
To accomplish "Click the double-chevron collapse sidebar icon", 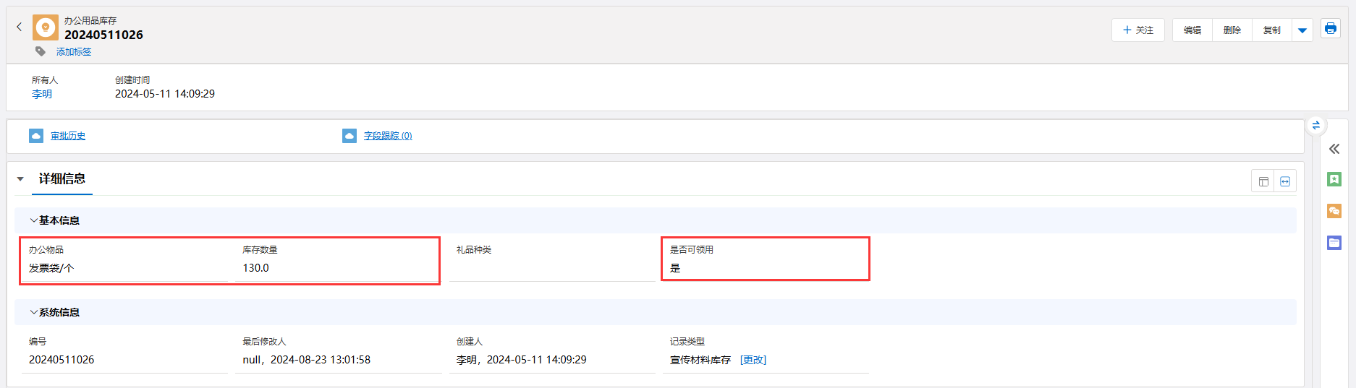I will click(x=1334, y=149).
